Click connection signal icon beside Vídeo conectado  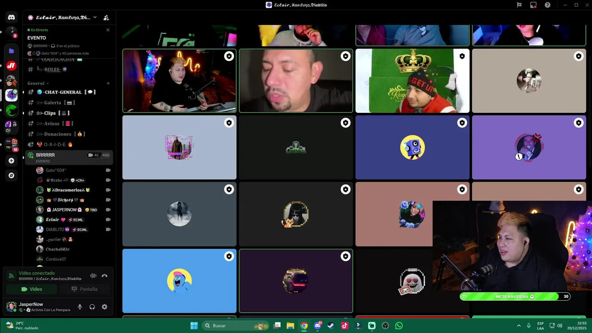point(12,276)
